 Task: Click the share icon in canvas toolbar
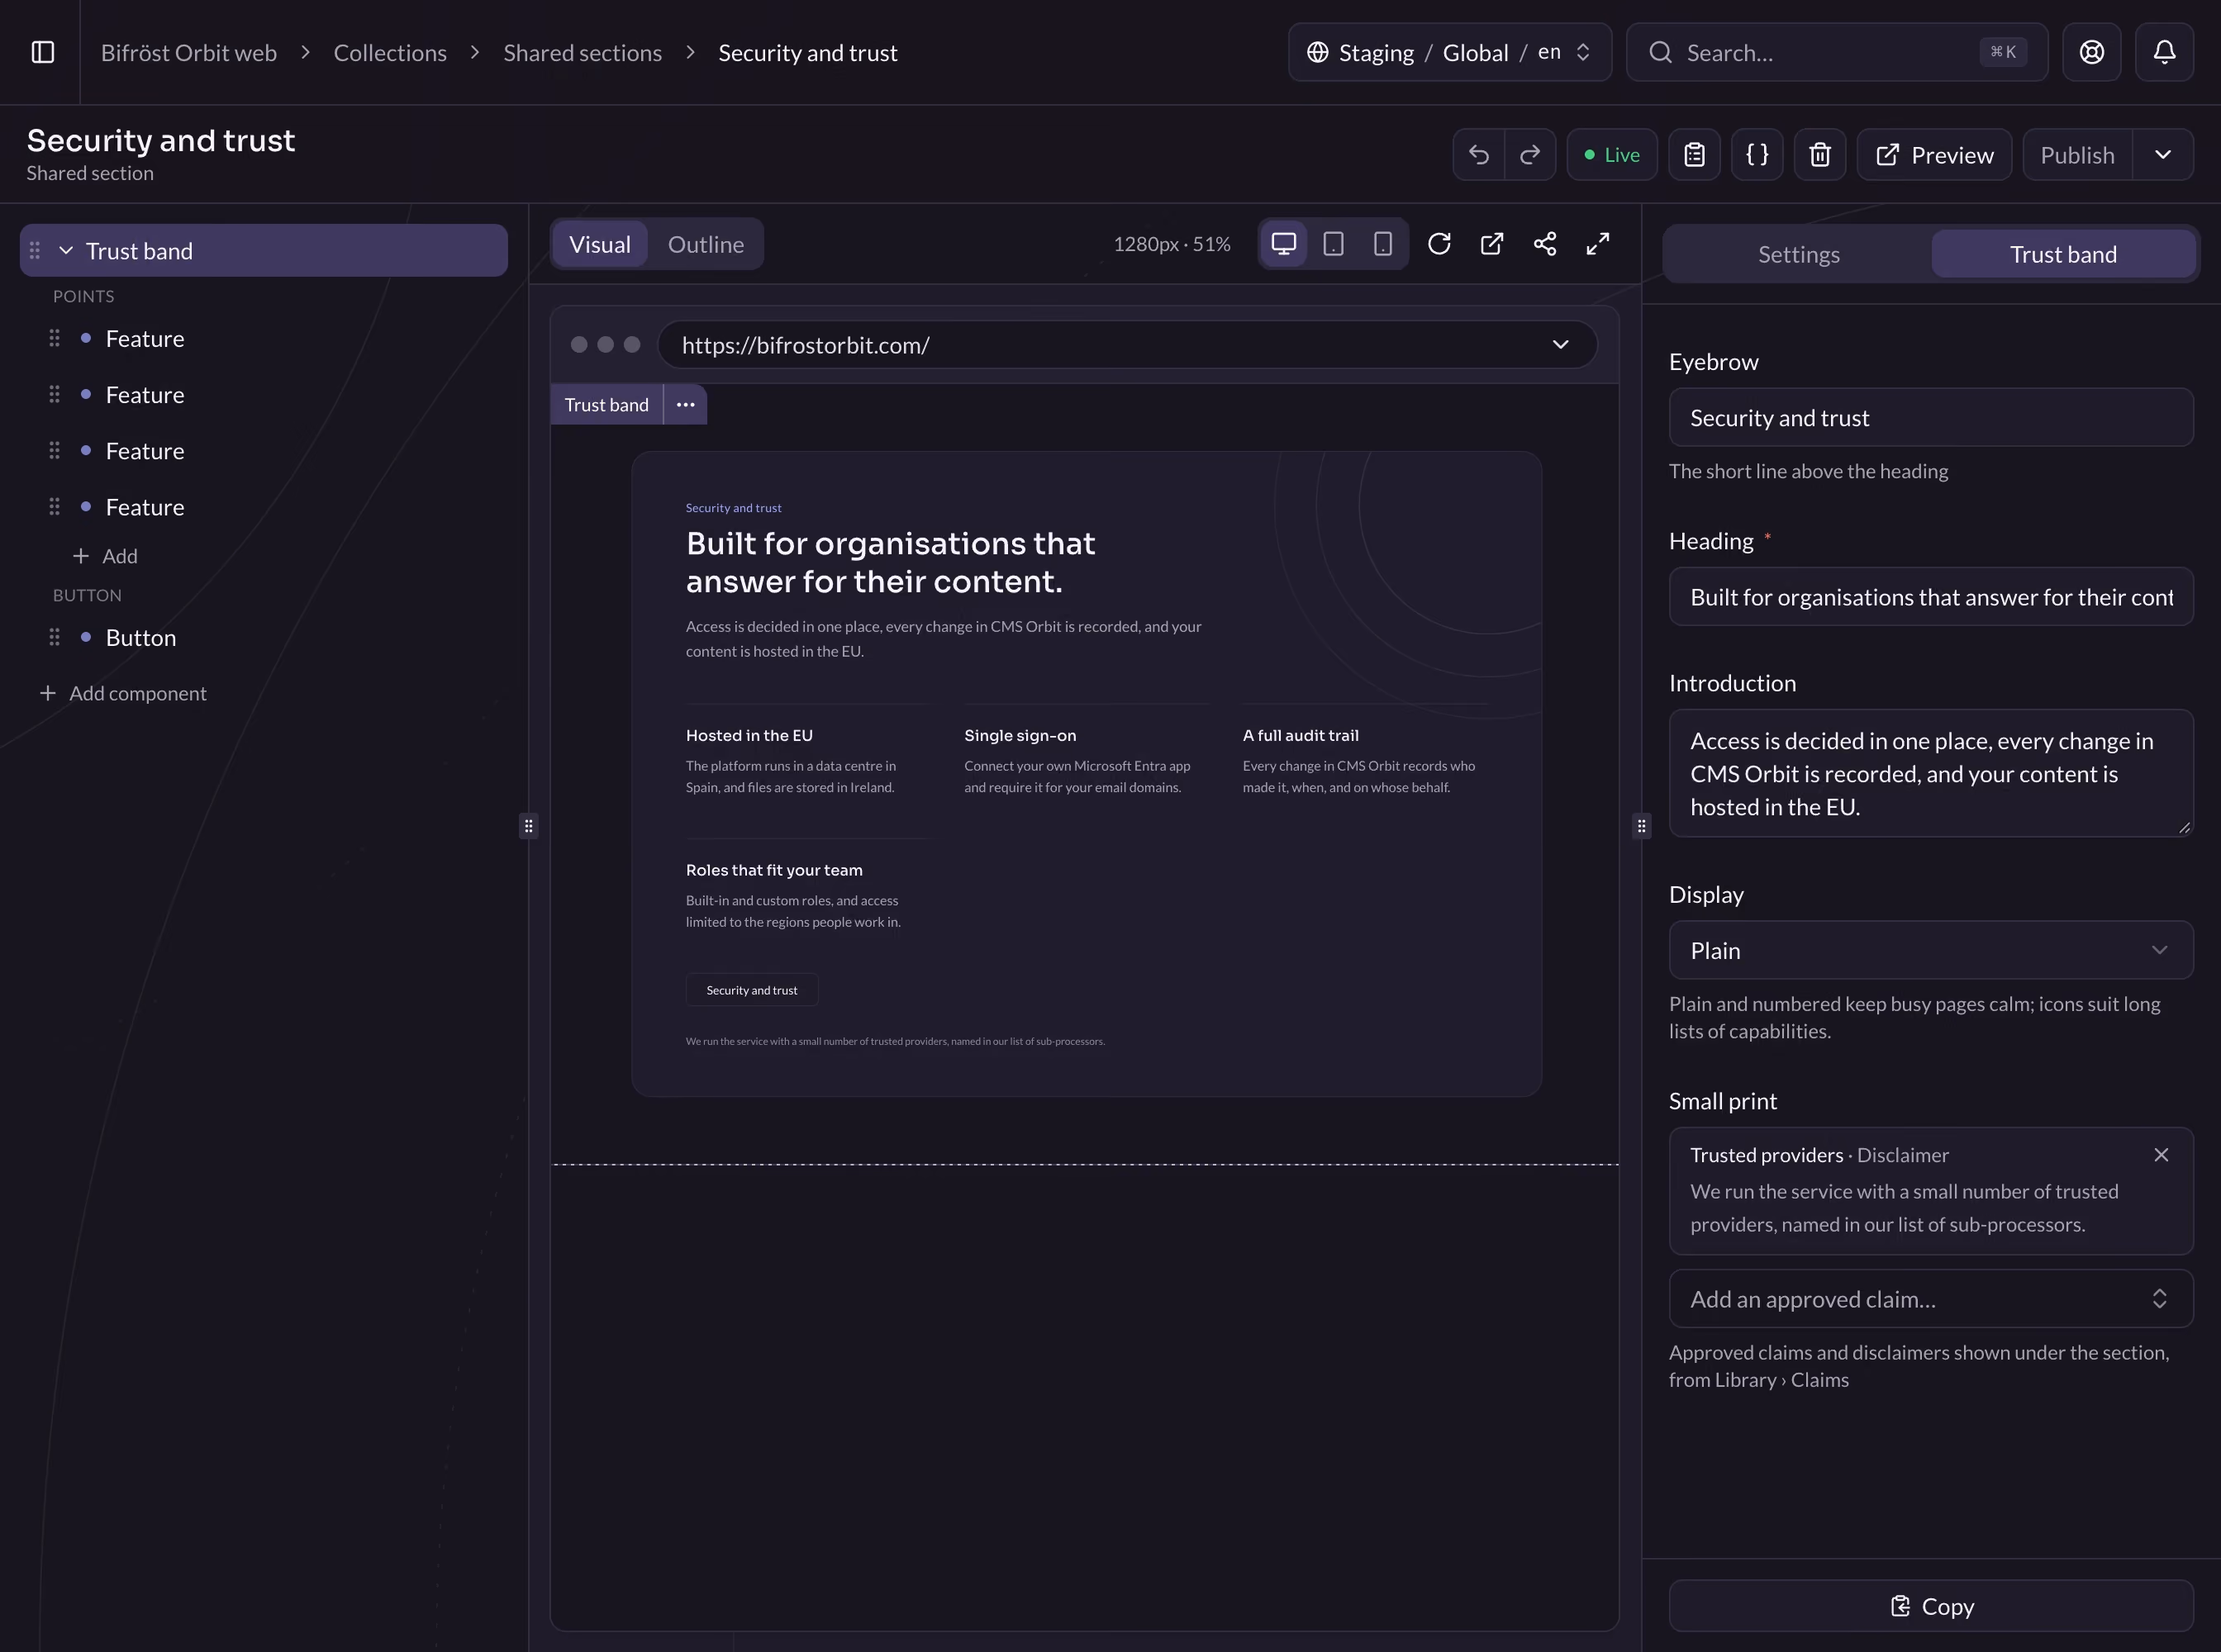pyautogui.click(x=1544, y=244)
